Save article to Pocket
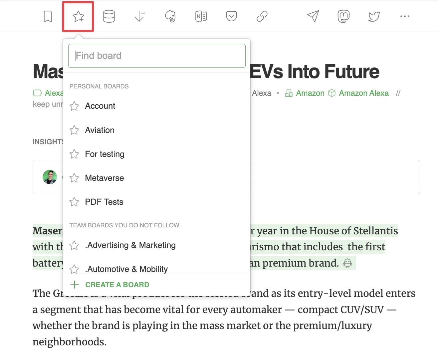This screenshot has width=438, height=361. coord(231,16)
